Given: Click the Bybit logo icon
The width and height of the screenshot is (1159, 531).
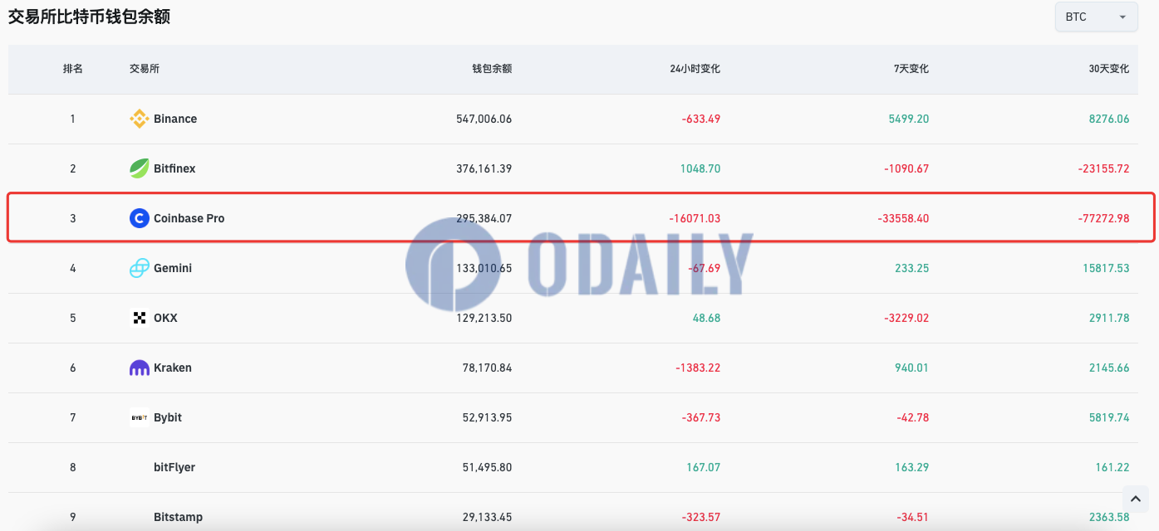Looking at the screenshot, I should 140,417.
